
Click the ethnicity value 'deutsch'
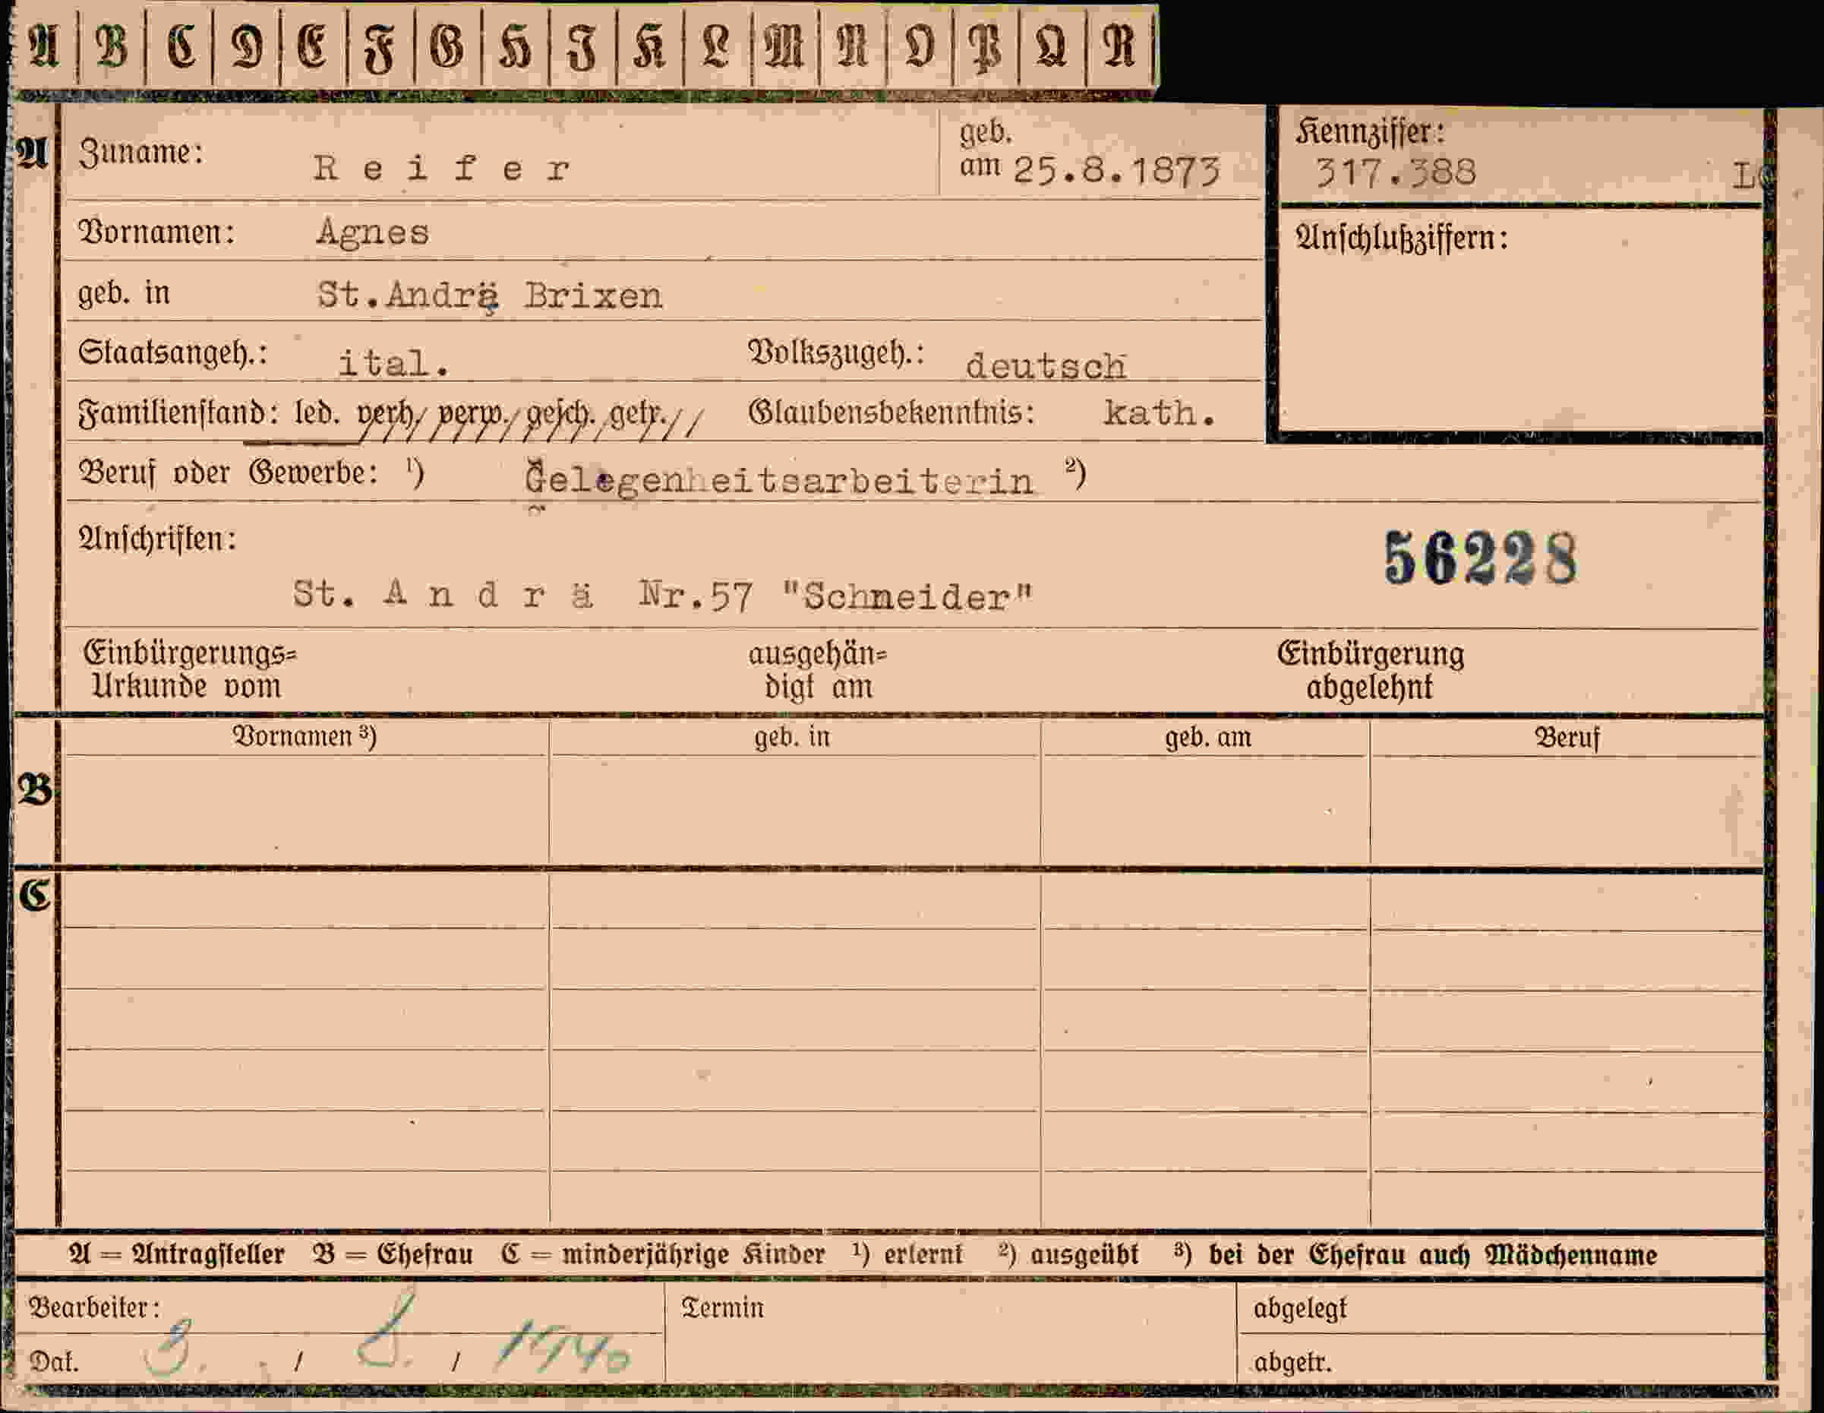pyautogui.click(x=1046, y=366)
